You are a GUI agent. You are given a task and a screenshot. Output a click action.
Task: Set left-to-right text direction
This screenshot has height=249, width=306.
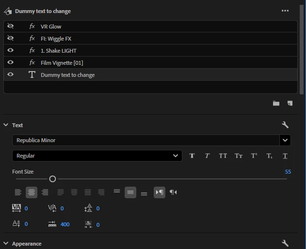160,192
